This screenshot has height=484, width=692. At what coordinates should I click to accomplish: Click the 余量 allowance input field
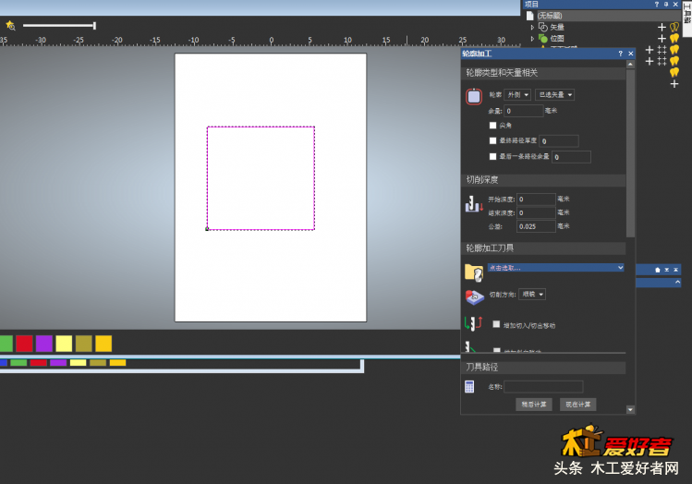(x=524, y=111)
